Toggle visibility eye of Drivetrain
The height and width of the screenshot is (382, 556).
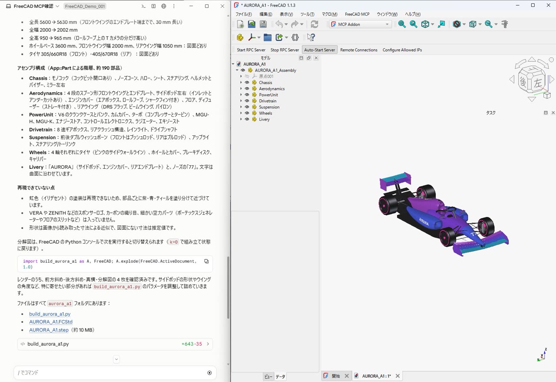click(247, 101)
